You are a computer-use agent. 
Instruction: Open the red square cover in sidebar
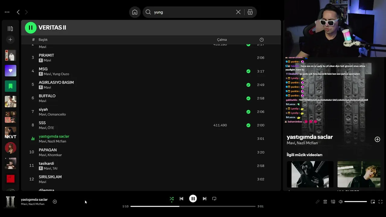click(11, 179)
